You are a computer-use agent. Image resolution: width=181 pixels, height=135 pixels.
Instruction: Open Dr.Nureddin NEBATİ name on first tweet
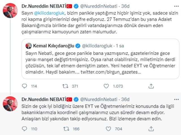(x=44, y=6)
